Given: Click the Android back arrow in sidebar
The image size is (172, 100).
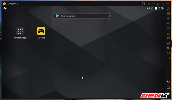Looking at the screenshot, I should click(168, 81).
